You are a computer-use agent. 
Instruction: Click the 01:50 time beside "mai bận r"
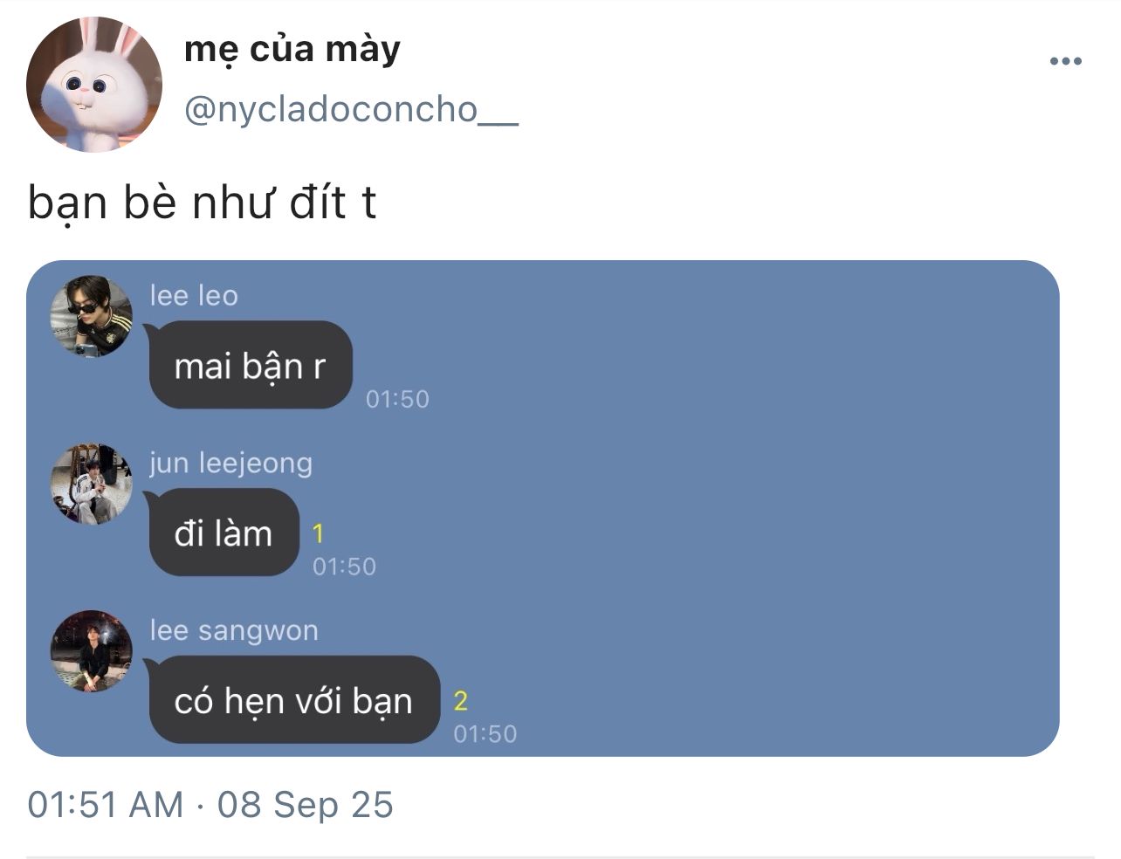pos(398,399)
